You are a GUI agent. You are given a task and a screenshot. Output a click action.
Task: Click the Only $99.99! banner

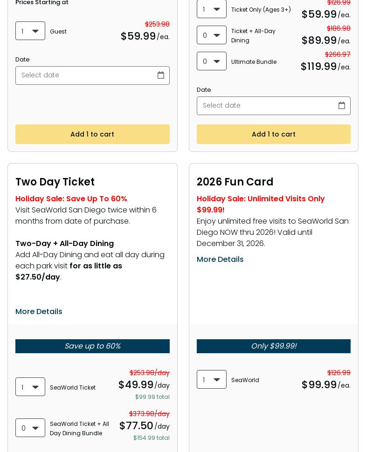click(x=274, y=346)
